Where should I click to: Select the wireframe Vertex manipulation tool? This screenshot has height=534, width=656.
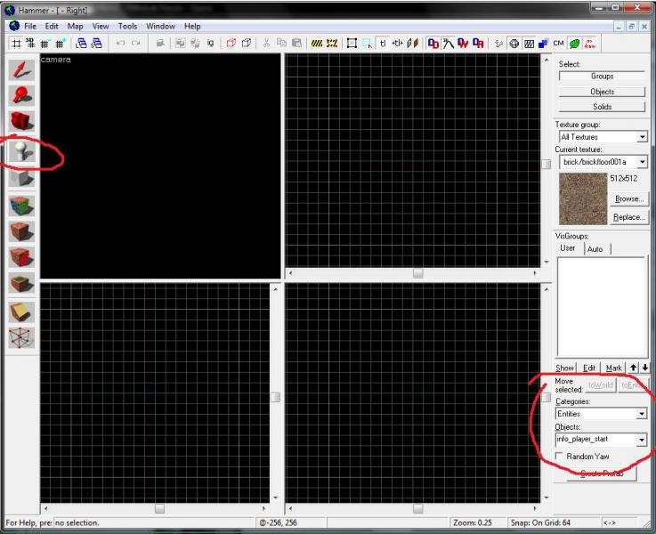(x=20, y=338)
